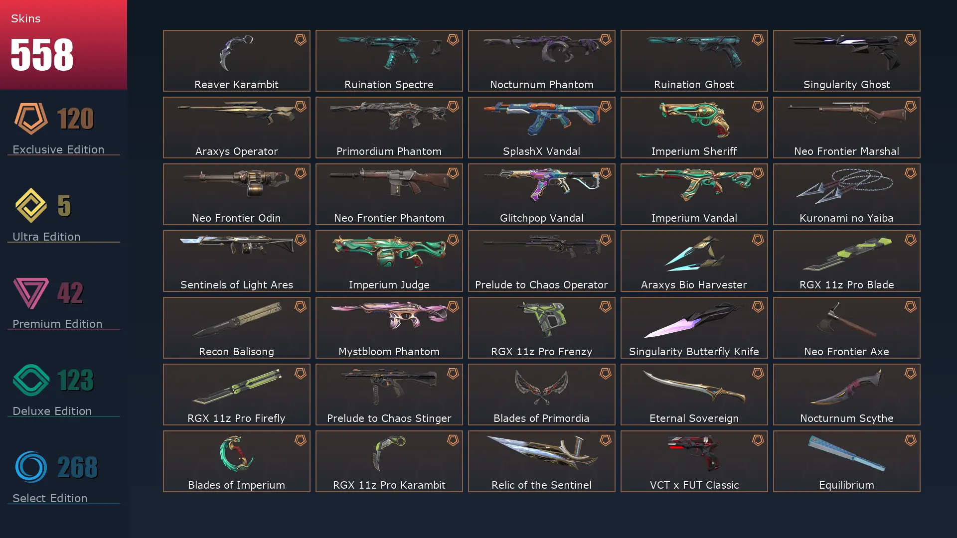
Task: Click the Exclusive Edition tier icon
Action: click(x=31, y=119)
